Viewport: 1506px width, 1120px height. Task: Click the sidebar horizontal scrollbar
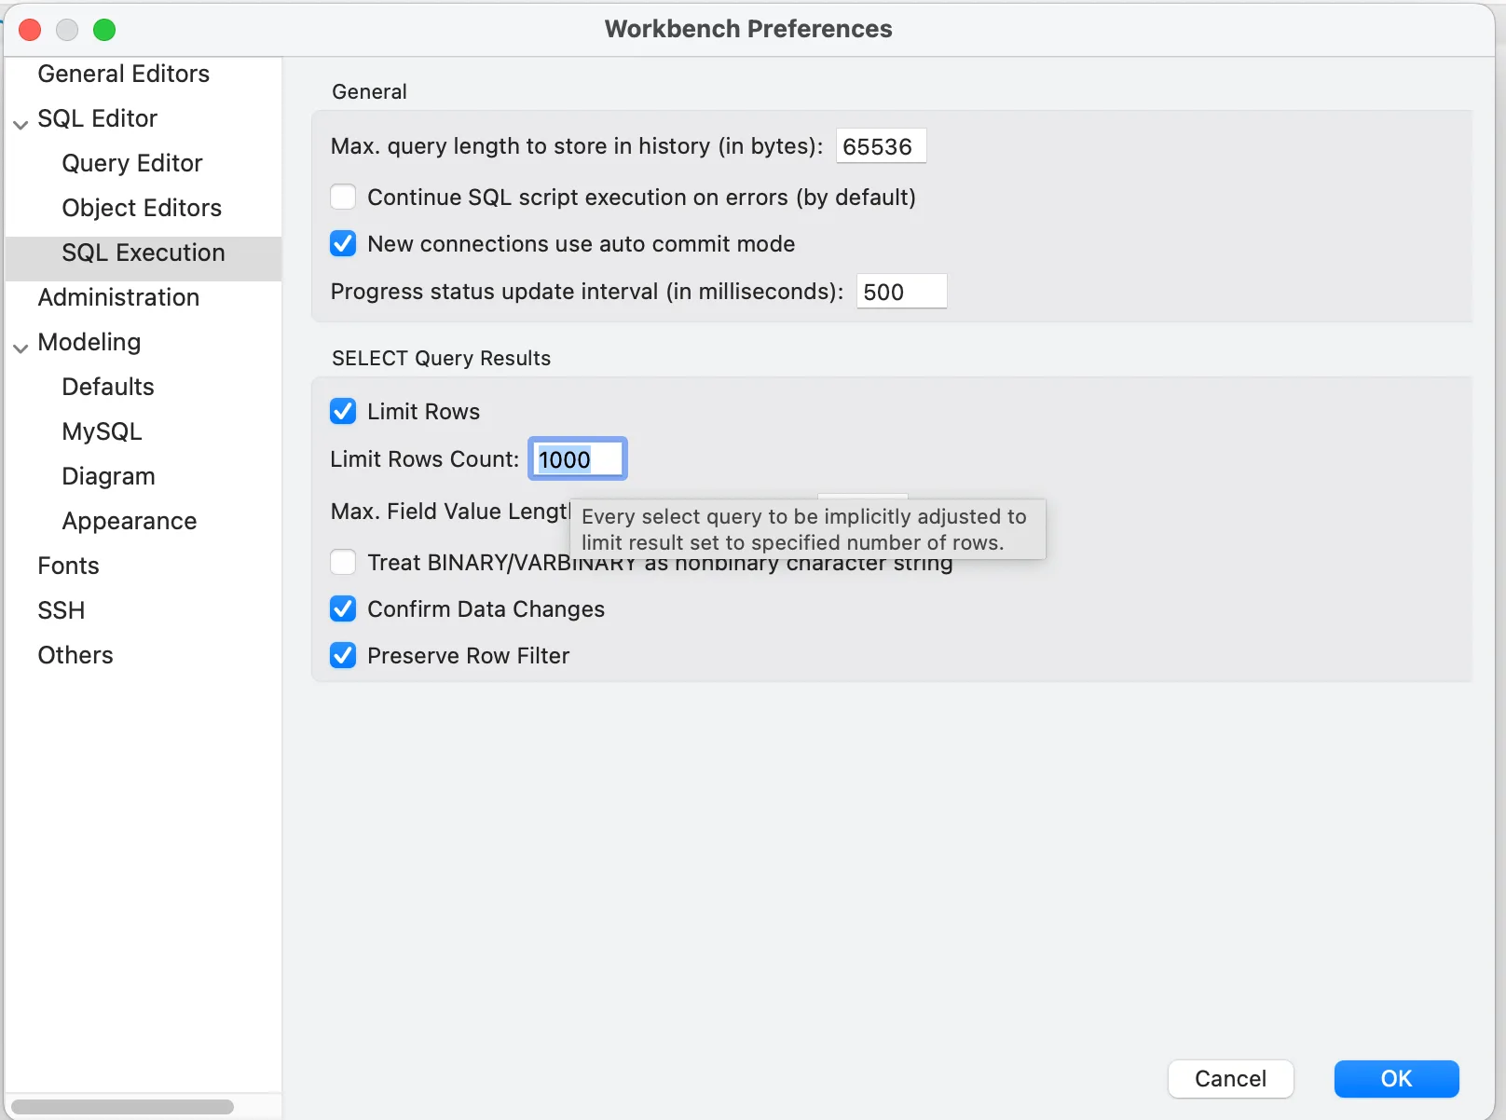coord(122,1107)
